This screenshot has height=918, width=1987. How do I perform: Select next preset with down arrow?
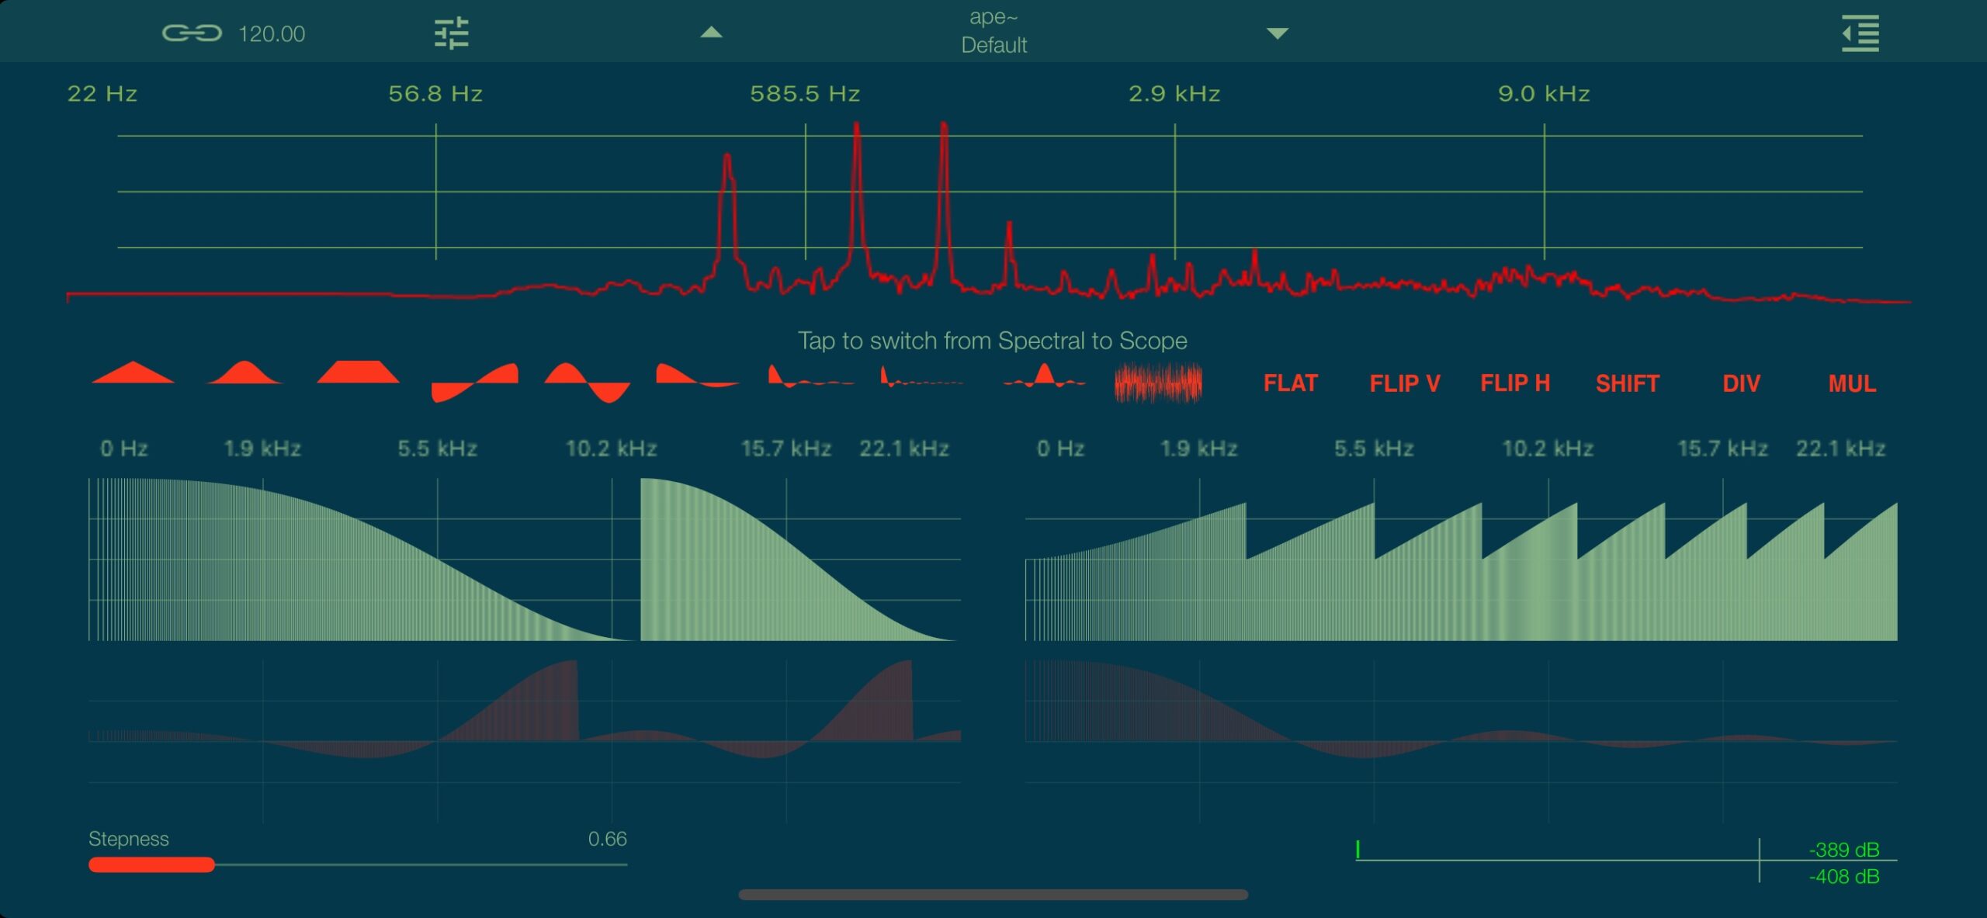click(x=1278, y=33)
